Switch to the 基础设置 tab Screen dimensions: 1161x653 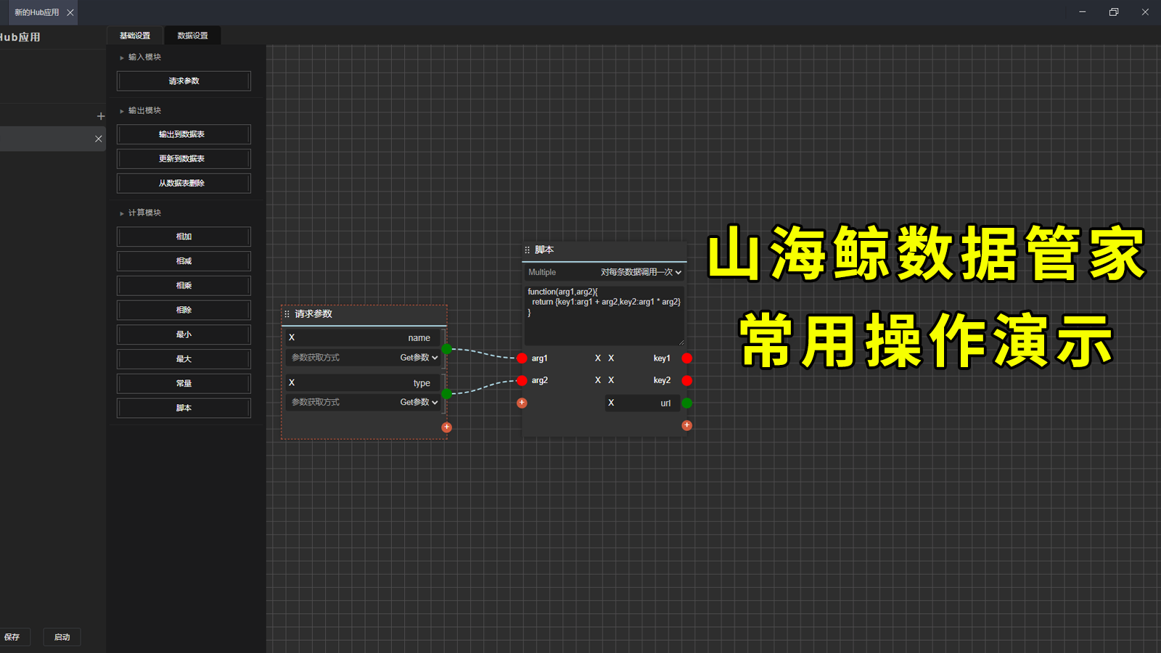click(x=135, y=36)
